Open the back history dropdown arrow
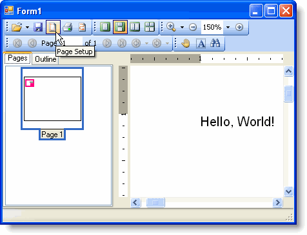The height and width of the screenshot is (235, 307). pyautogui.click(x=146, y=44)
